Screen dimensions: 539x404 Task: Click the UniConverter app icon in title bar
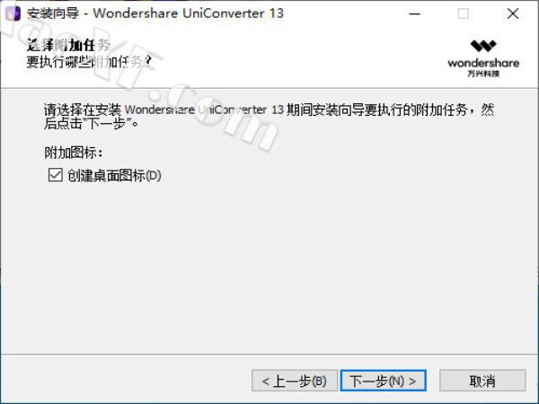pos(13,13)
